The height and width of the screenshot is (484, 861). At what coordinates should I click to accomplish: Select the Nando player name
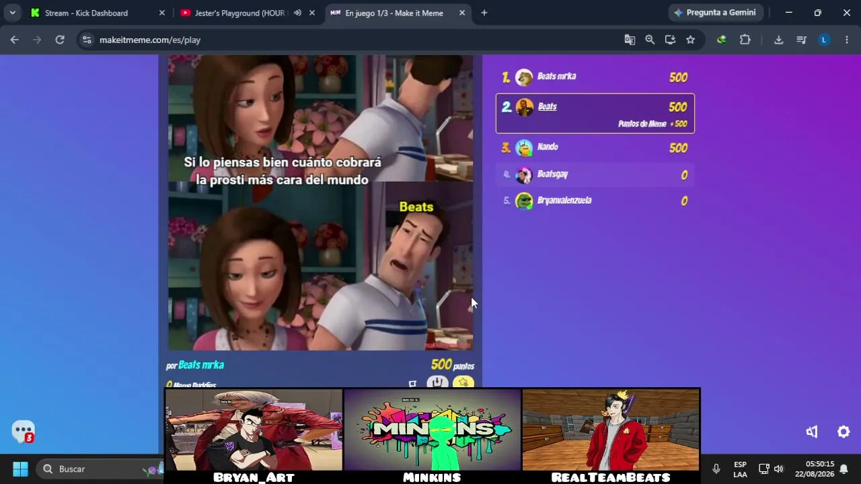pos(548,147)
